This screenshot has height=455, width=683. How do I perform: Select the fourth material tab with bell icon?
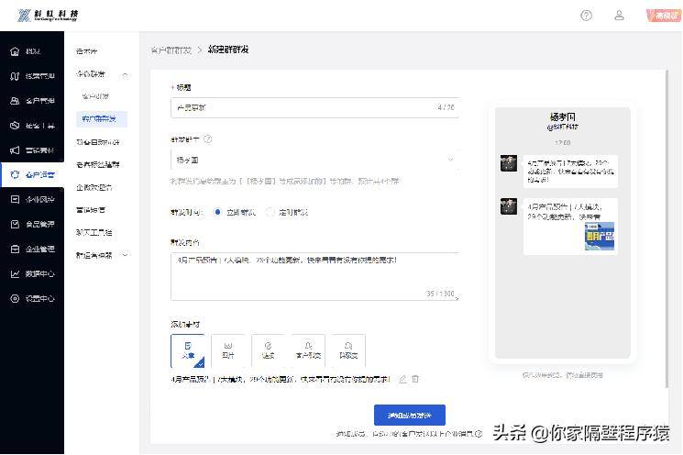[308, 350]
